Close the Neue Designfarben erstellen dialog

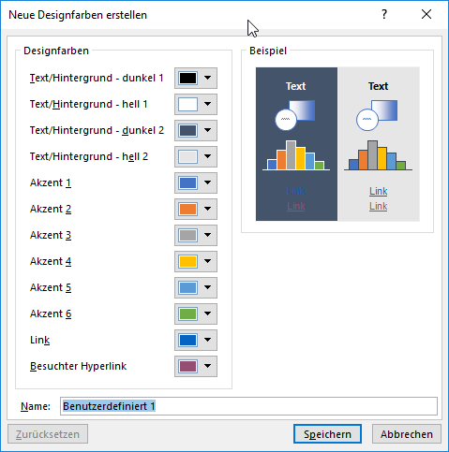click(427, 14)
